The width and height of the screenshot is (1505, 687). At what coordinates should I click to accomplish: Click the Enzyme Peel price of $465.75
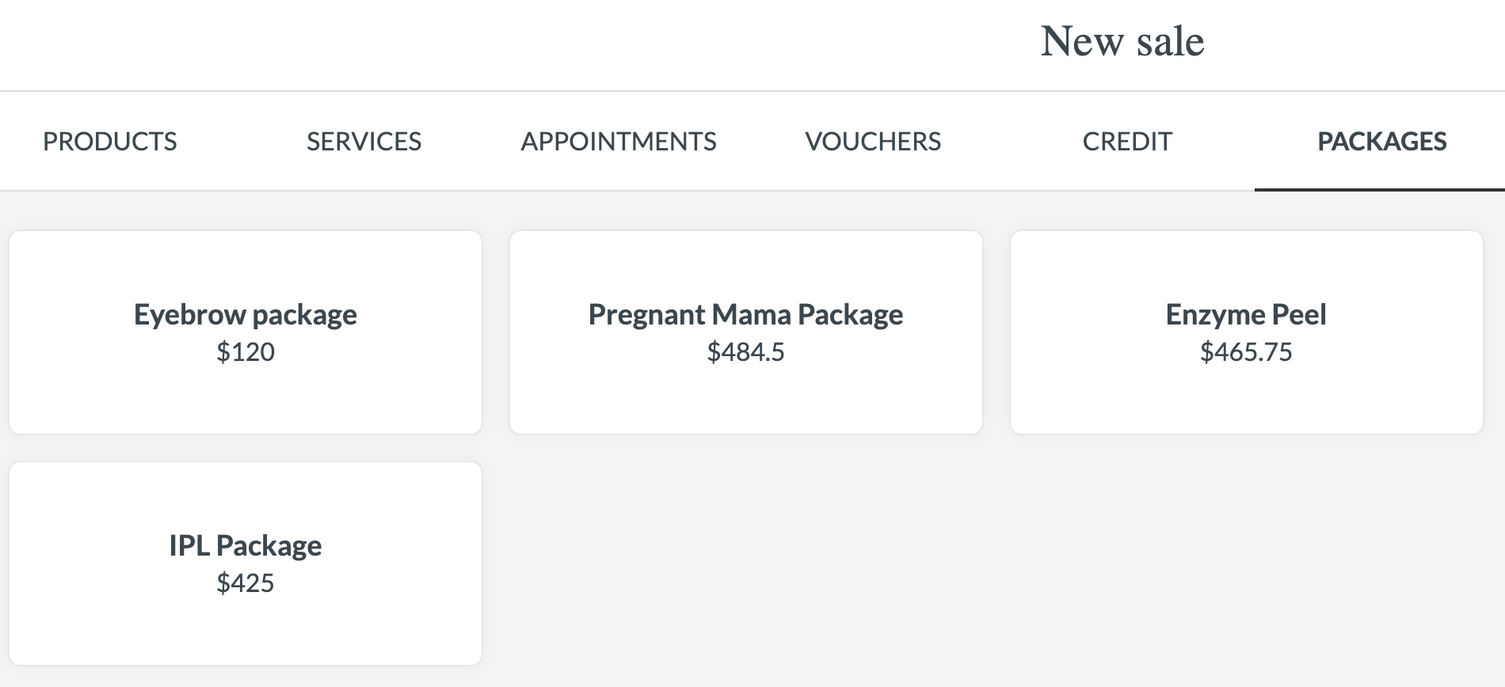pyautogui.click(x=1247, y=352)
